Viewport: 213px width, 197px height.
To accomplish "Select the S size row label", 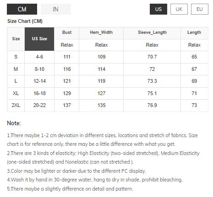I will 16,57.
